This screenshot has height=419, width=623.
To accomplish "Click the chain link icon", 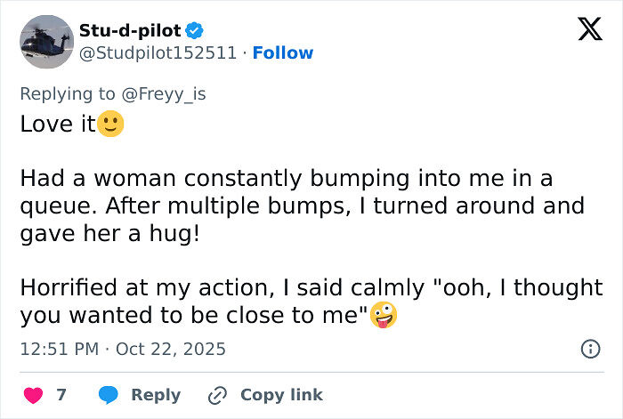I will (x=217, y=395).
